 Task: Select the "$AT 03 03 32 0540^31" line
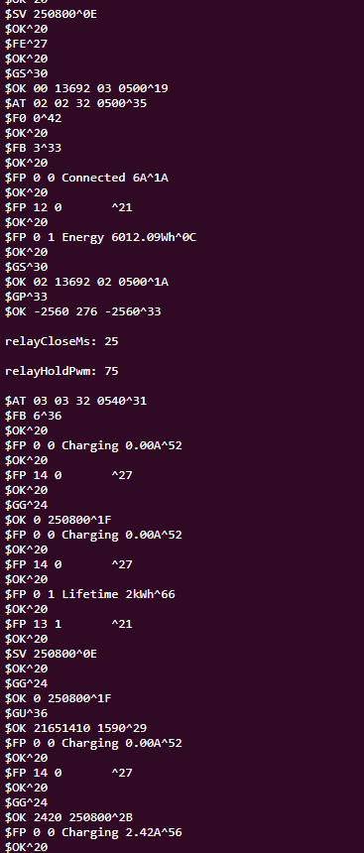[75, 401]
